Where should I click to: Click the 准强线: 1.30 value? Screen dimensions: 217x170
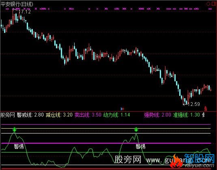point(187,115)
